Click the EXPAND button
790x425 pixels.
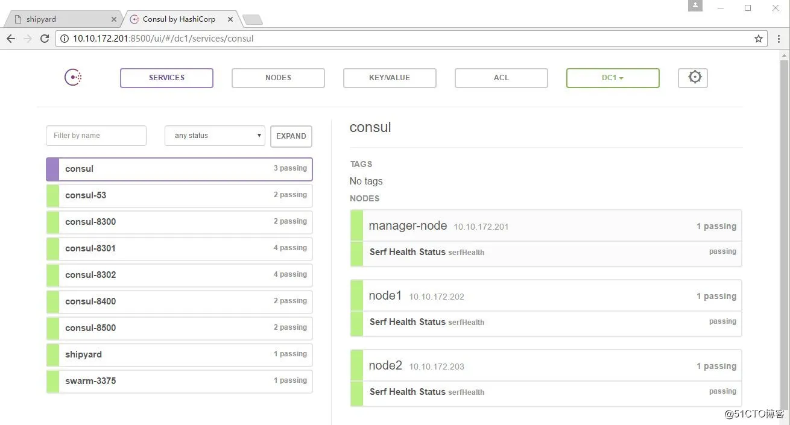click(x=291, y=136)
